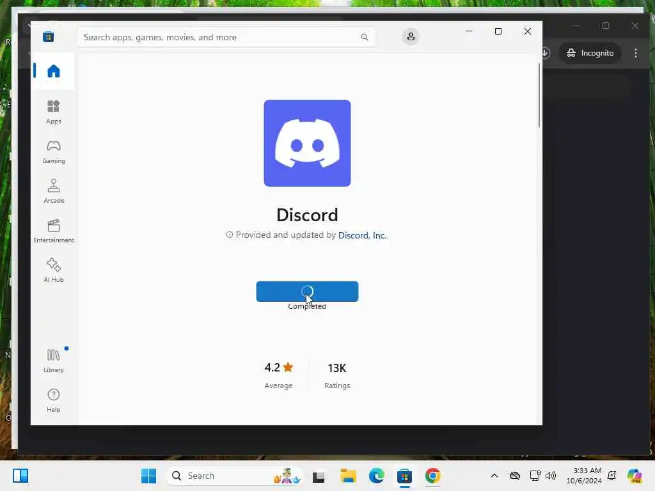Viewport: 655px width, 491px height.
Task: Minimize the Microsoft Store window
Action: click(x=469, y=31)
